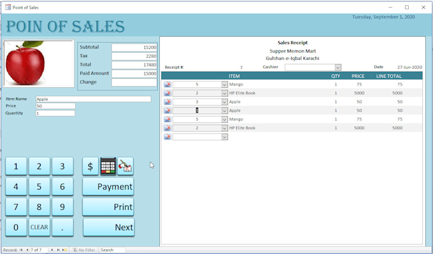Click Supper Memon Mart store name
The image size is (433, 254).
point(293,51)
